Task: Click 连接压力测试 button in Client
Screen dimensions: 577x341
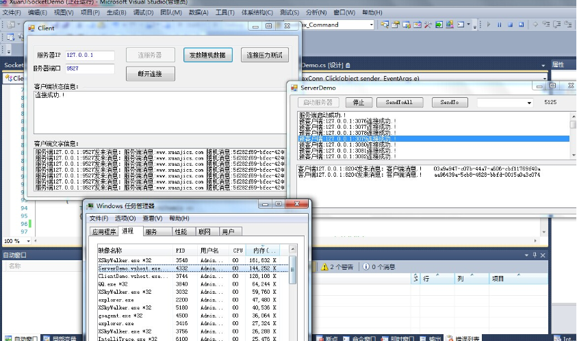Action: pos(265,55)
